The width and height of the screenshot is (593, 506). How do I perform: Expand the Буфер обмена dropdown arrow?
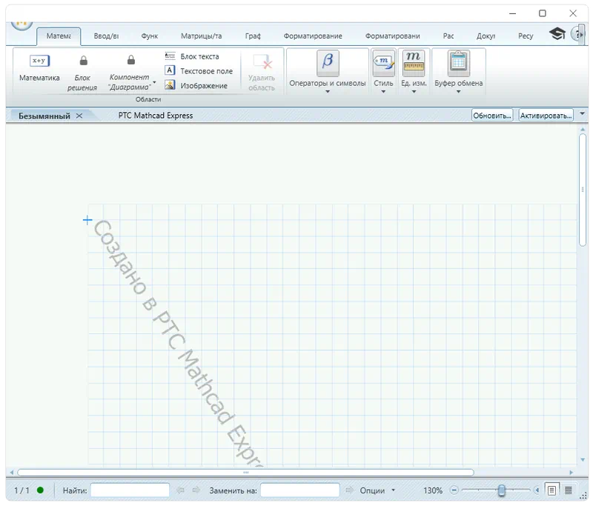pyautogui.click(x=458, y=92)
